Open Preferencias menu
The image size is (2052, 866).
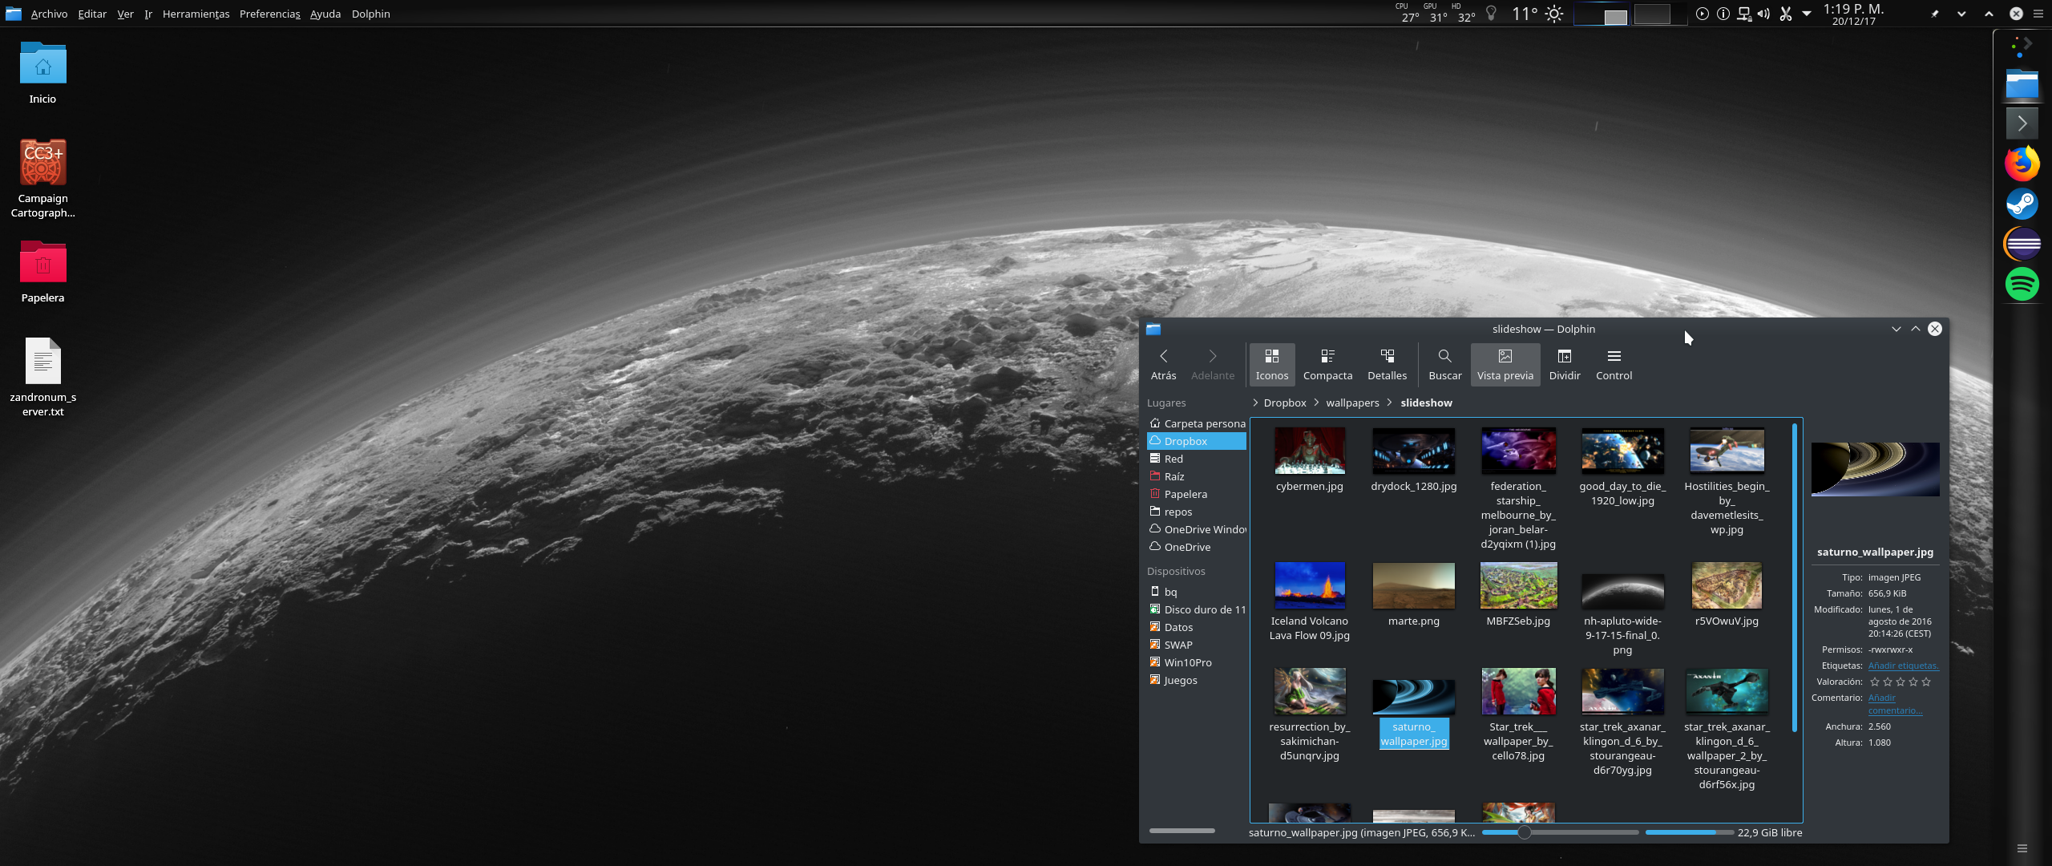(269, 14)
